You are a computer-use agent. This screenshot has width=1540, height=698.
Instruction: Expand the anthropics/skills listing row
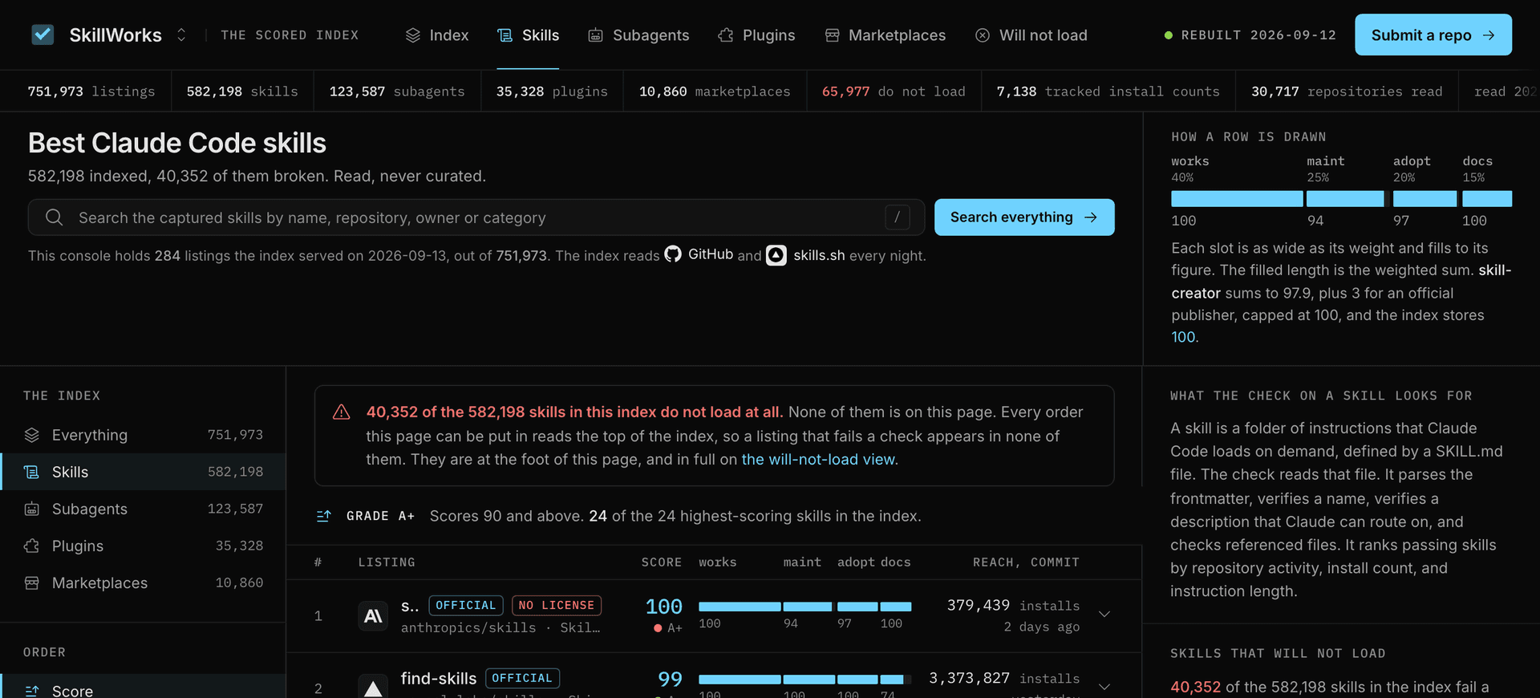tap(1104, 615)
